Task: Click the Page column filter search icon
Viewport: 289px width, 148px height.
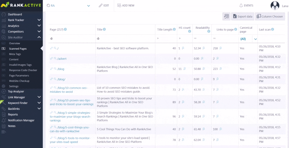Action: pos(51,39)
